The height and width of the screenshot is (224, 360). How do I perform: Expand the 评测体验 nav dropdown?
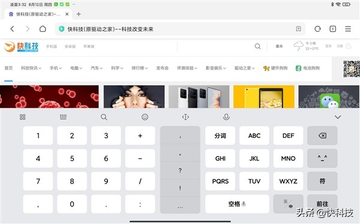pyautogui.click(x=187, y=68)
